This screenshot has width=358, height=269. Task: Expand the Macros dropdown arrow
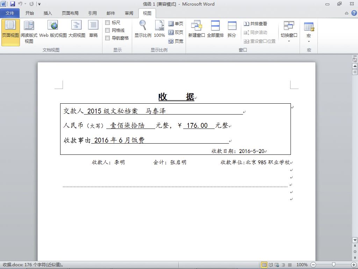click(309, 42)
